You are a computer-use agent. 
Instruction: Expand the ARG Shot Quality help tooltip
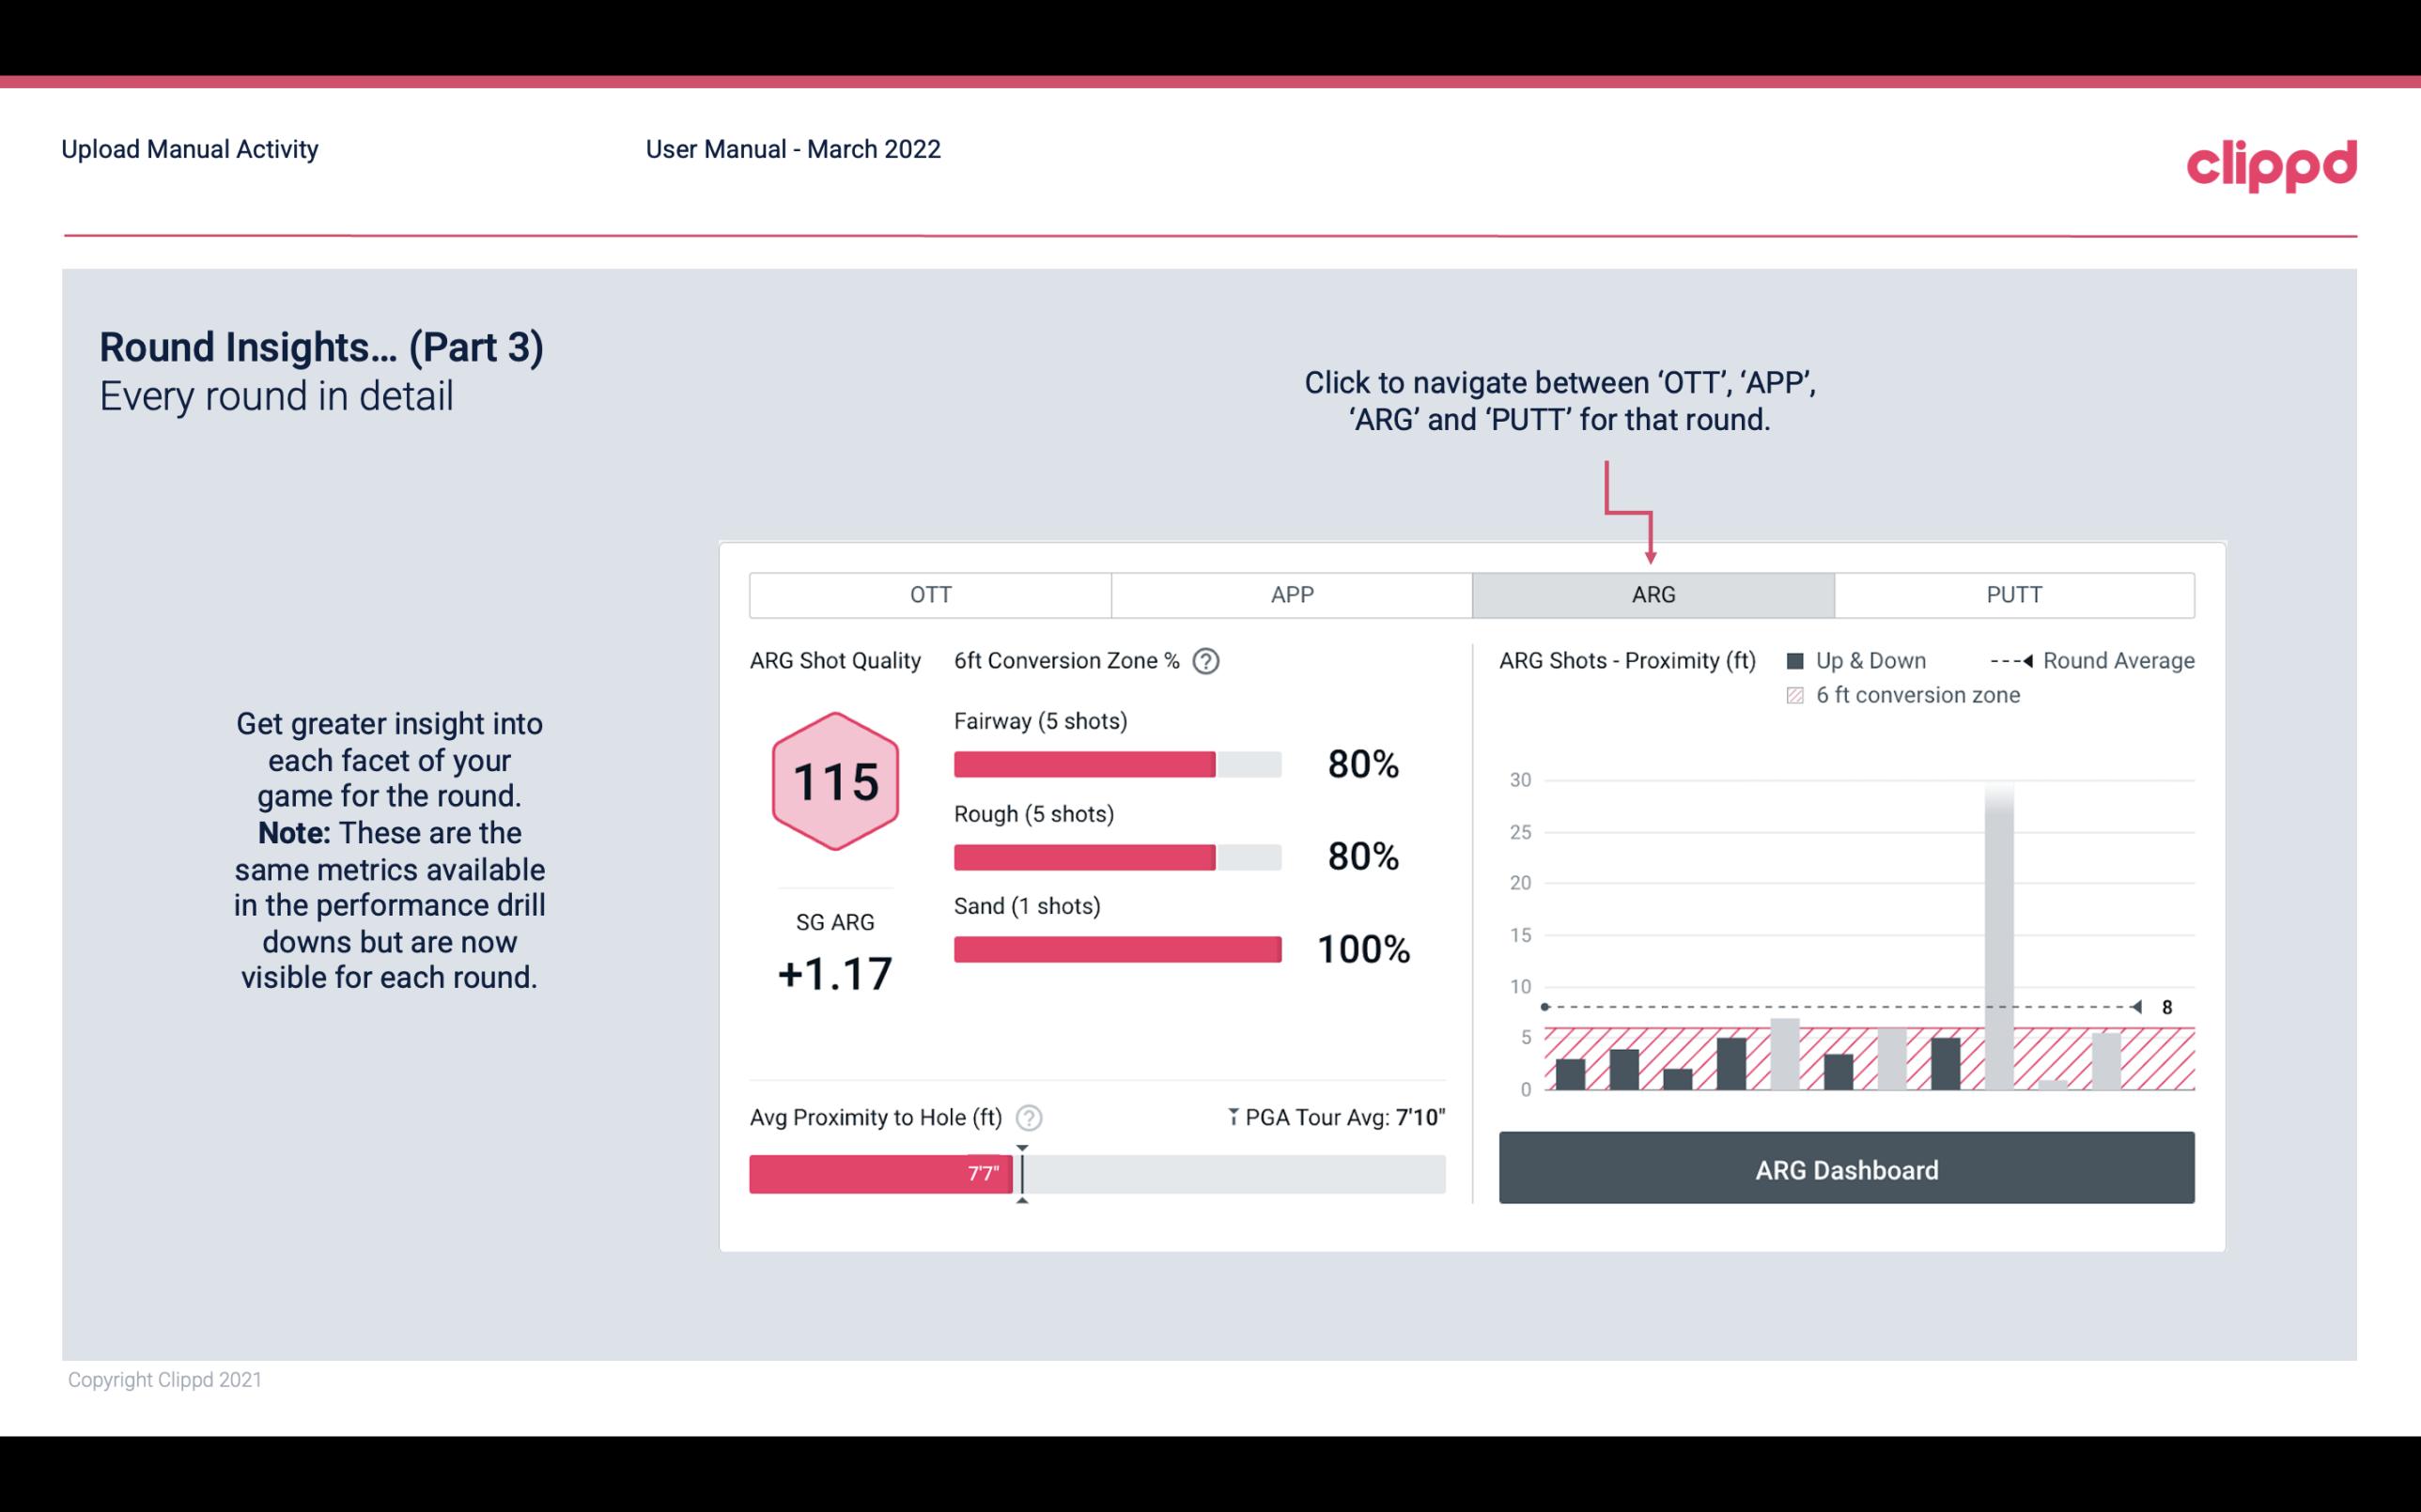pos(1214,660)
